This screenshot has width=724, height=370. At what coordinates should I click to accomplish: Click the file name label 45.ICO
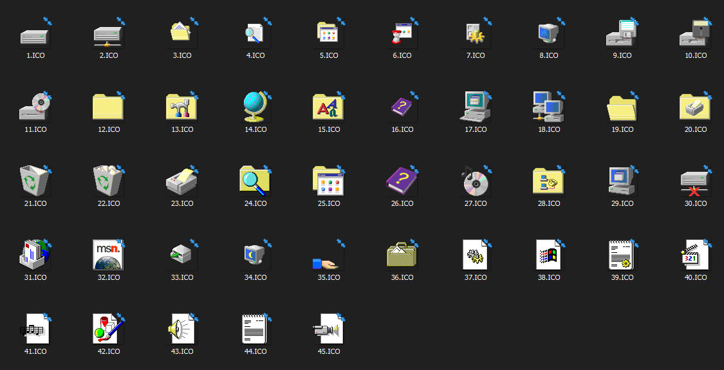(x=329, y=351)
